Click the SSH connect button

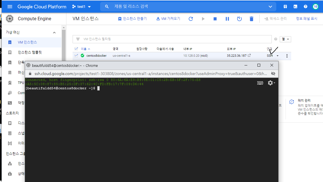click(270, 56)
